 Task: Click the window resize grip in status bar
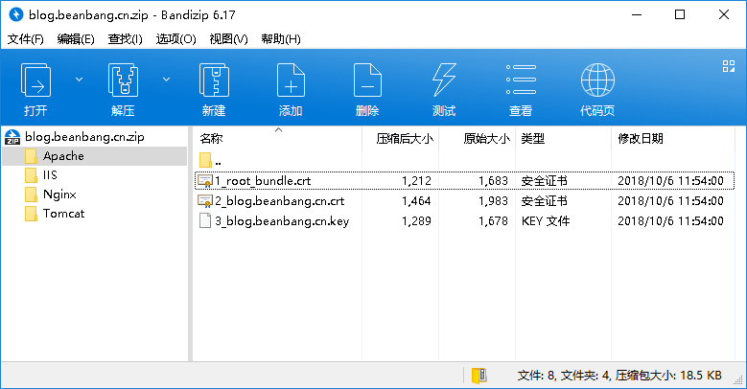(739, 380)
